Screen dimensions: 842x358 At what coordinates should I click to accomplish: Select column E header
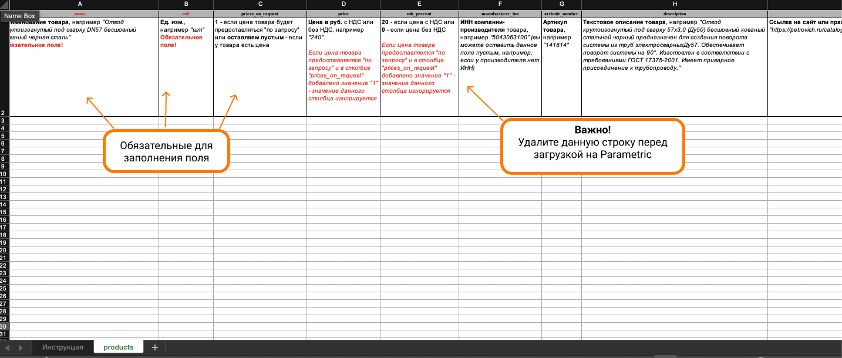coord(419,4)
